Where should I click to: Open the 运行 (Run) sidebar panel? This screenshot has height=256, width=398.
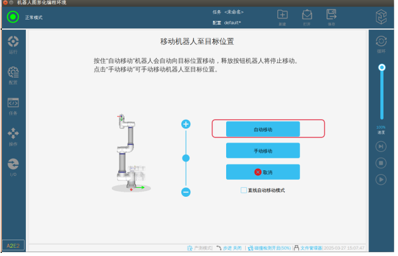(13, 44)
